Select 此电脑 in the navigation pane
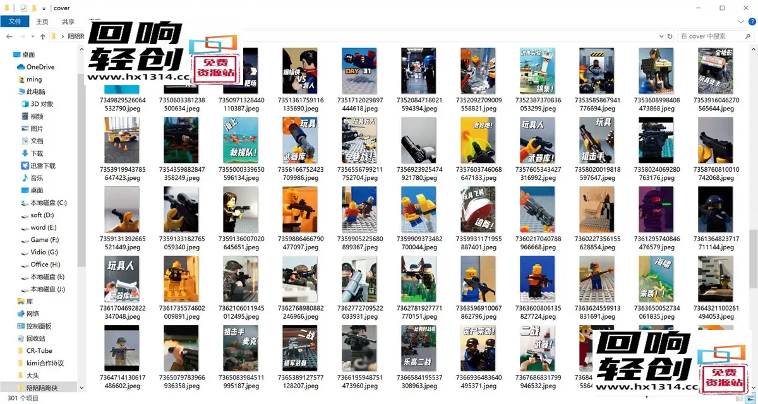 (x=37, y=92)
